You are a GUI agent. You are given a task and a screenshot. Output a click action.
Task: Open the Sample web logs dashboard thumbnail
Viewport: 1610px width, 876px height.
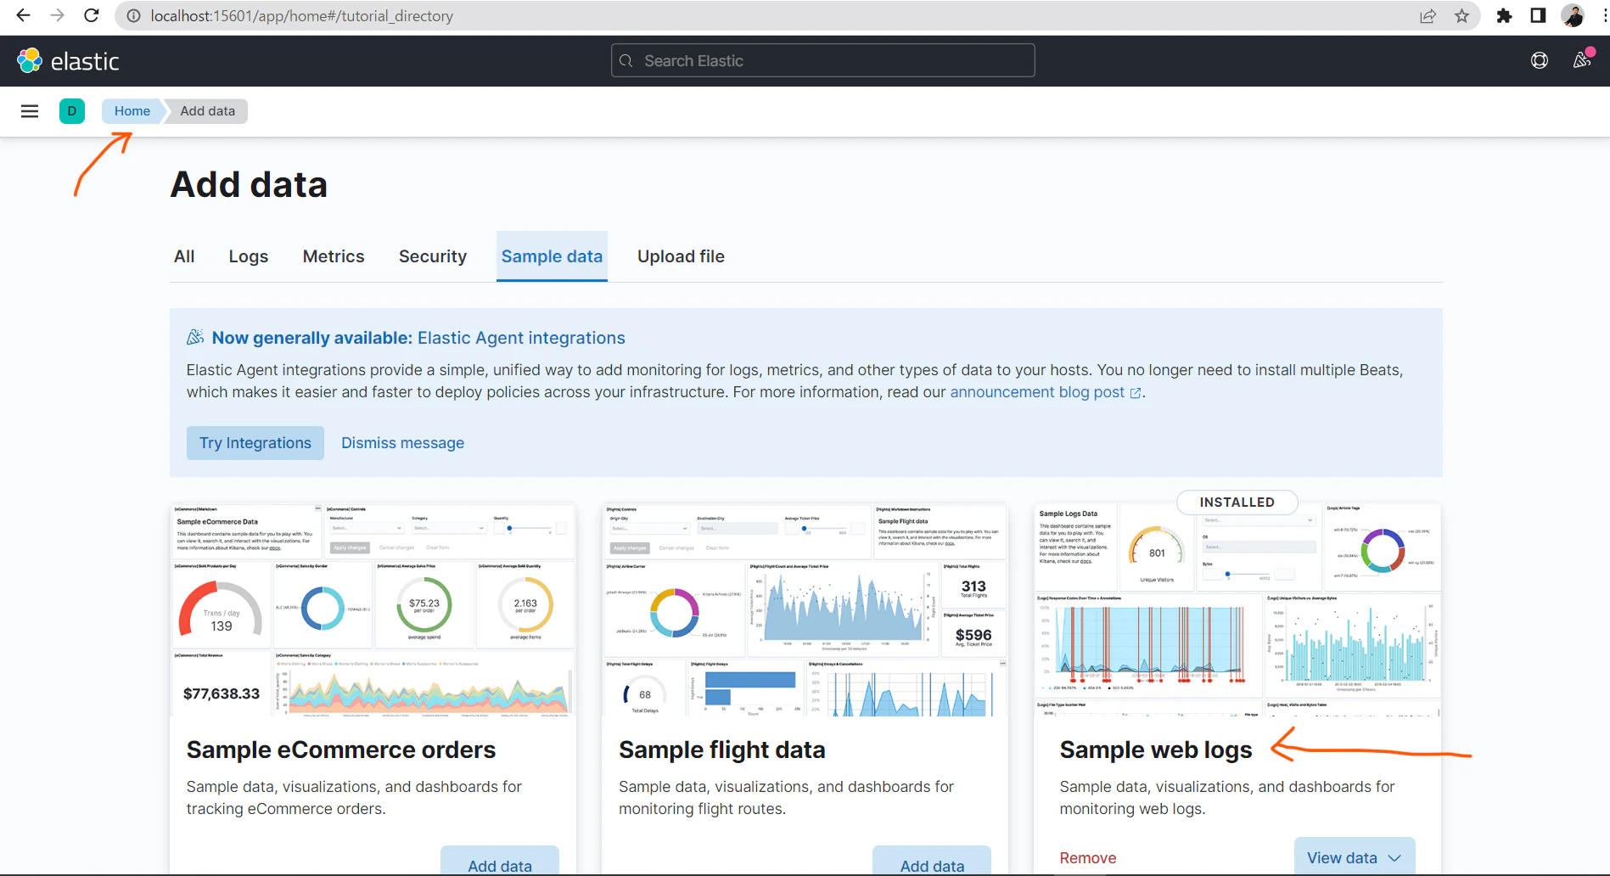click(x=1237, y=609)
